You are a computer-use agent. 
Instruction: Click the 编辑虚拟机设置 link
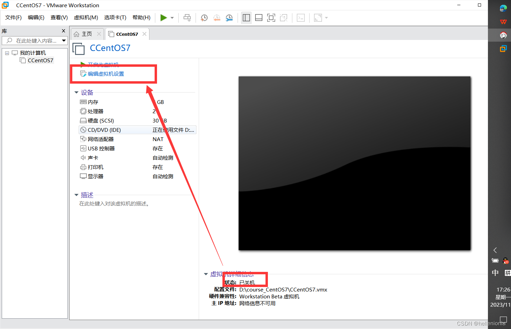[106, 74]
